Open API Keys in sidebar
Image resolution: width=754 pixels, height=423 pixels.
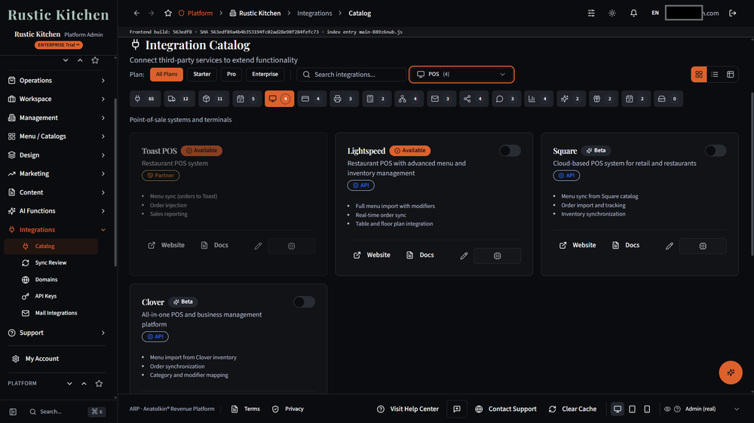(46, 296)
